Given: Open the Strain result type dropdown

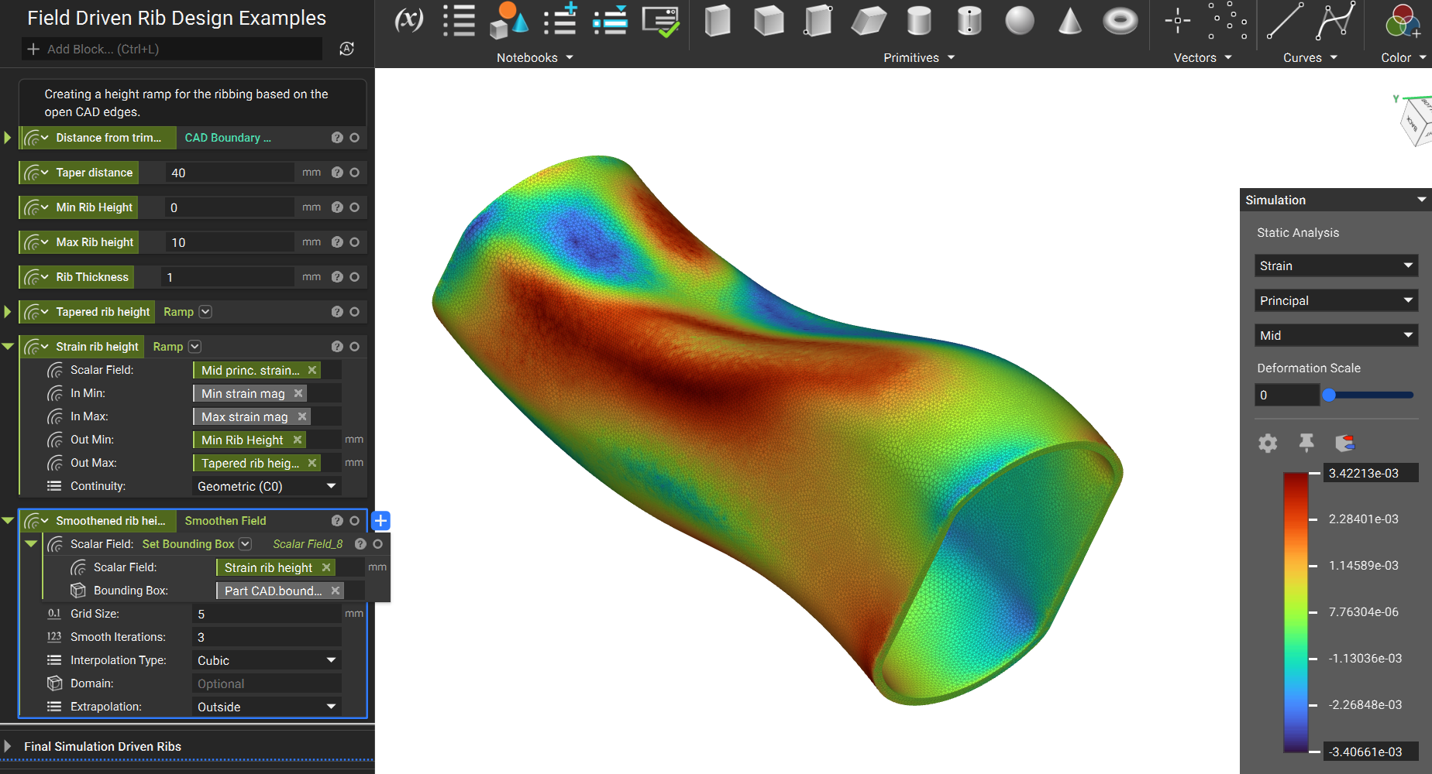Looking at the screenshot, I should click(1336, 265).
